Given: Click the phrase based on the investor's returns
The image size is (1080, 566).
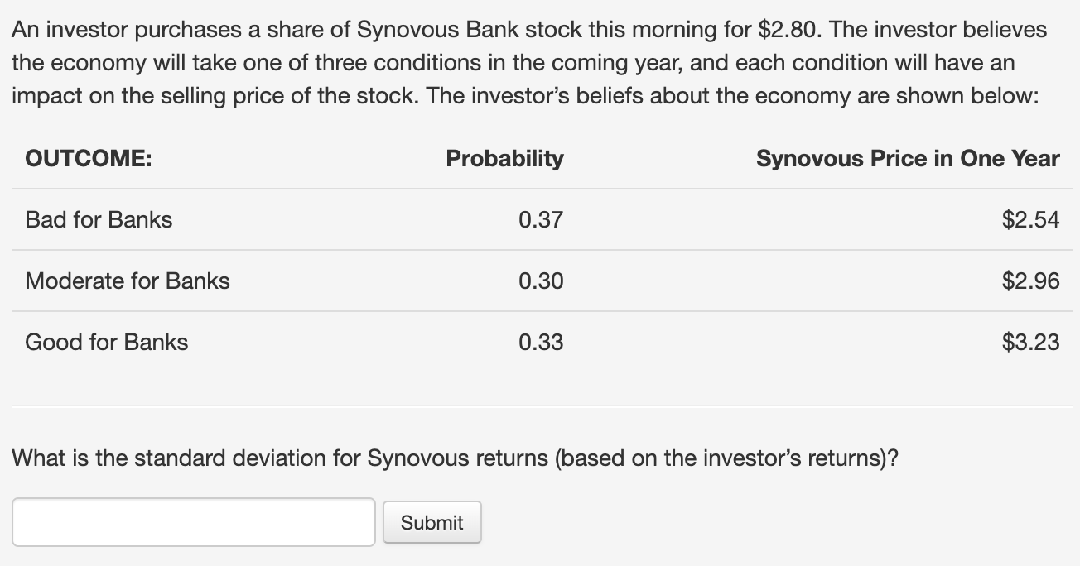Looking at the screenshot, I should coord(719,458).
